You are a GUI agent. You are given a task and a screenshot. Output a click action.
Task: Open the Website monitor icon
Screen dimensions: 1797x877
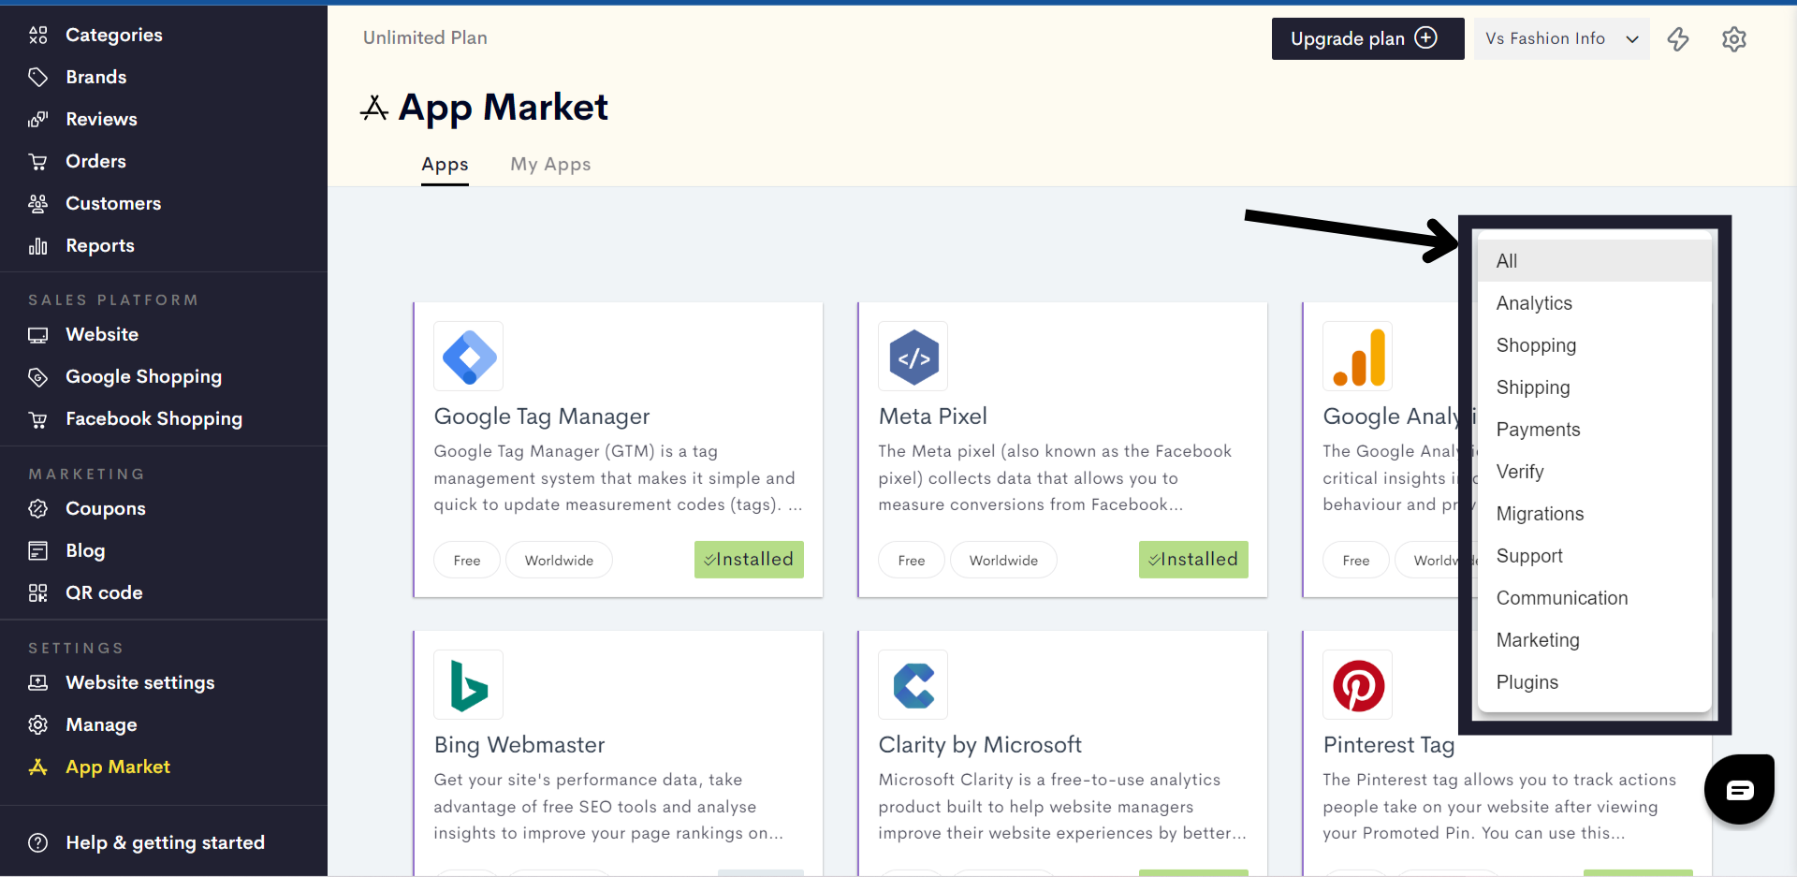pos(38,334)
